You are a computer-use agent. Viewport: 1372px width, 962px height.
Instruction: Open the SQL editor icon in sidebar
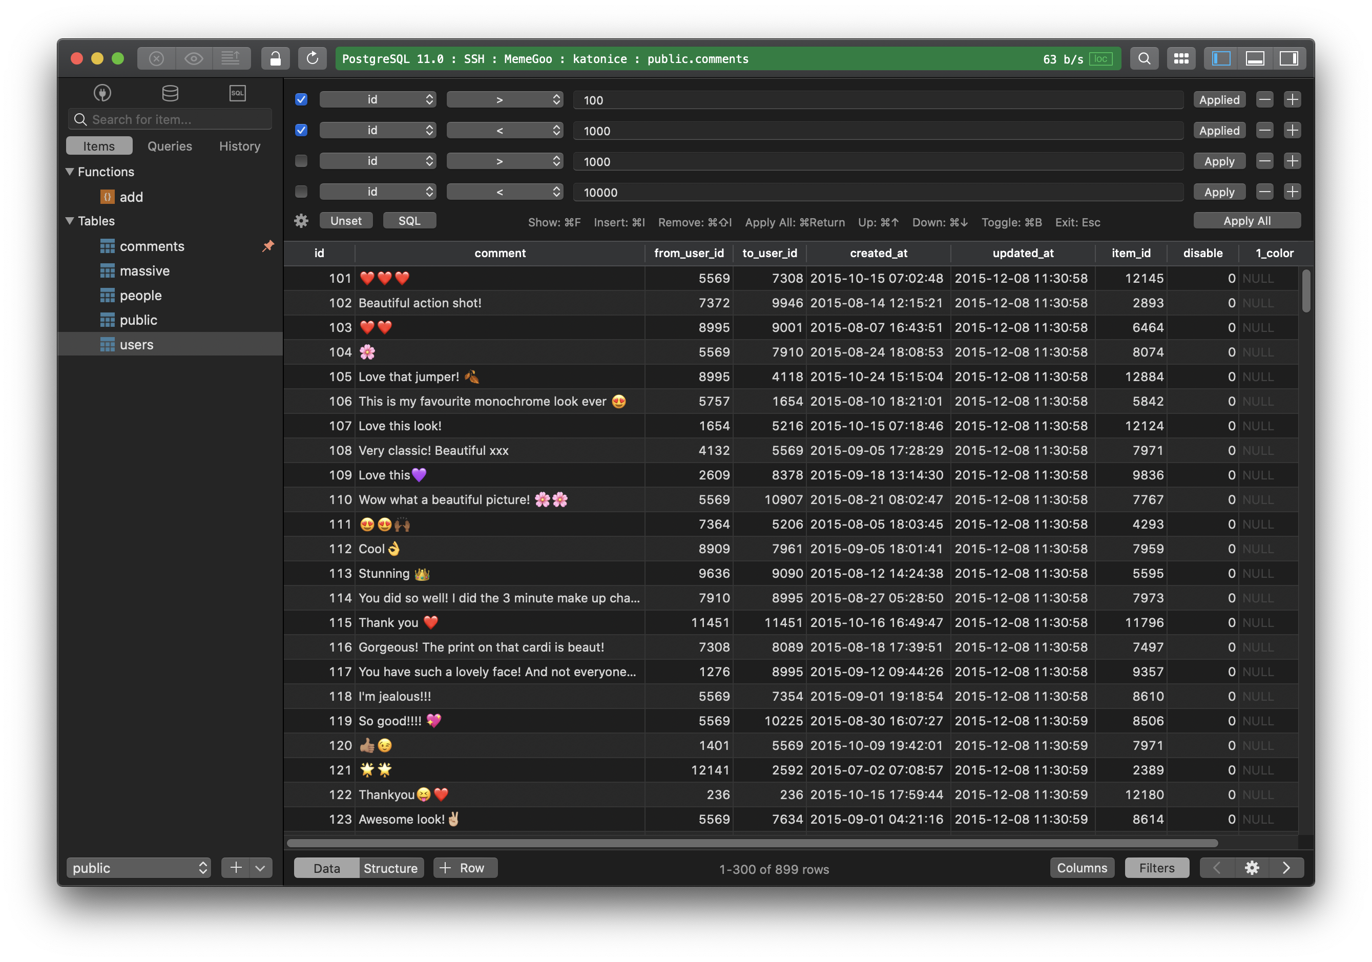pyautogui.click(x=237, y=93)
